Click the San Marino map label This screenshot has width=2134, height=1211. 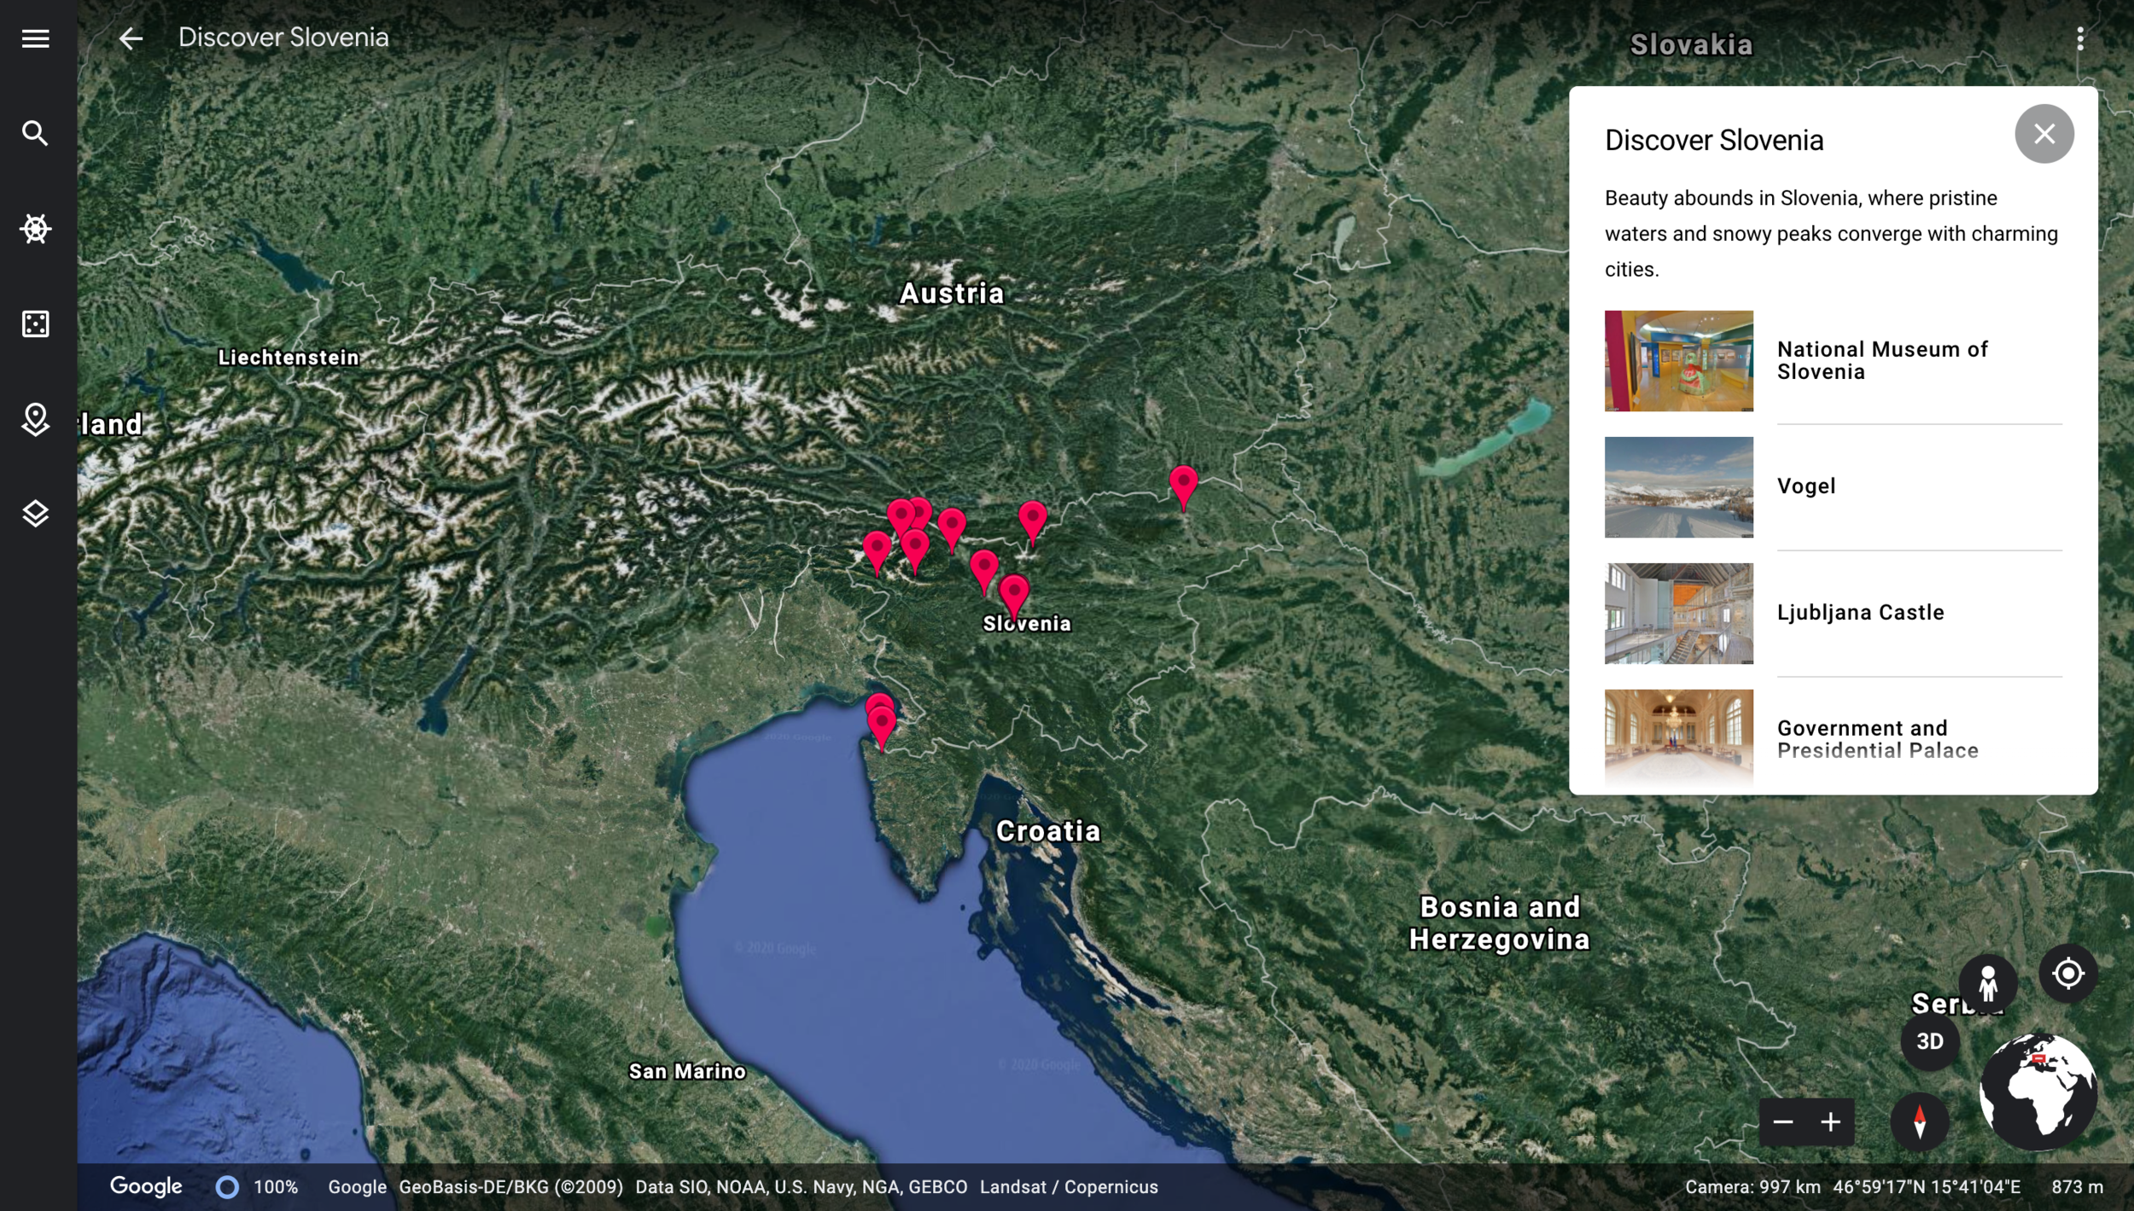[x=687, y=1072]
